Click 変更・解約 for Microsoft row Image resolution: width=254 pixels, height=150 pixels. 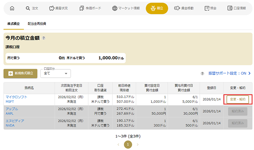coord(238,99)
